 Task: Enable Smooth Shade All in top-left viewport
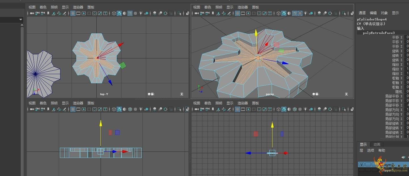(x=119, y=13)
